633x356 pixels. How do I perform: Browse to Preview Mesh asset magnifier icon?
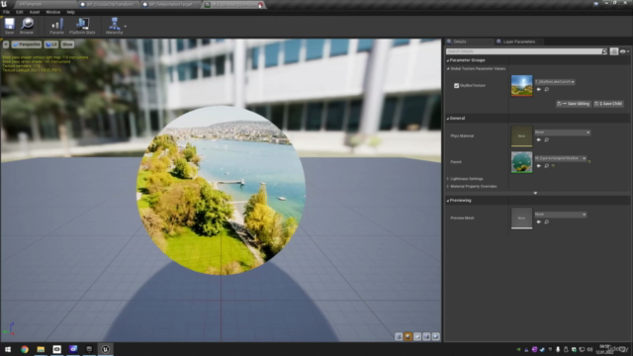547,222
